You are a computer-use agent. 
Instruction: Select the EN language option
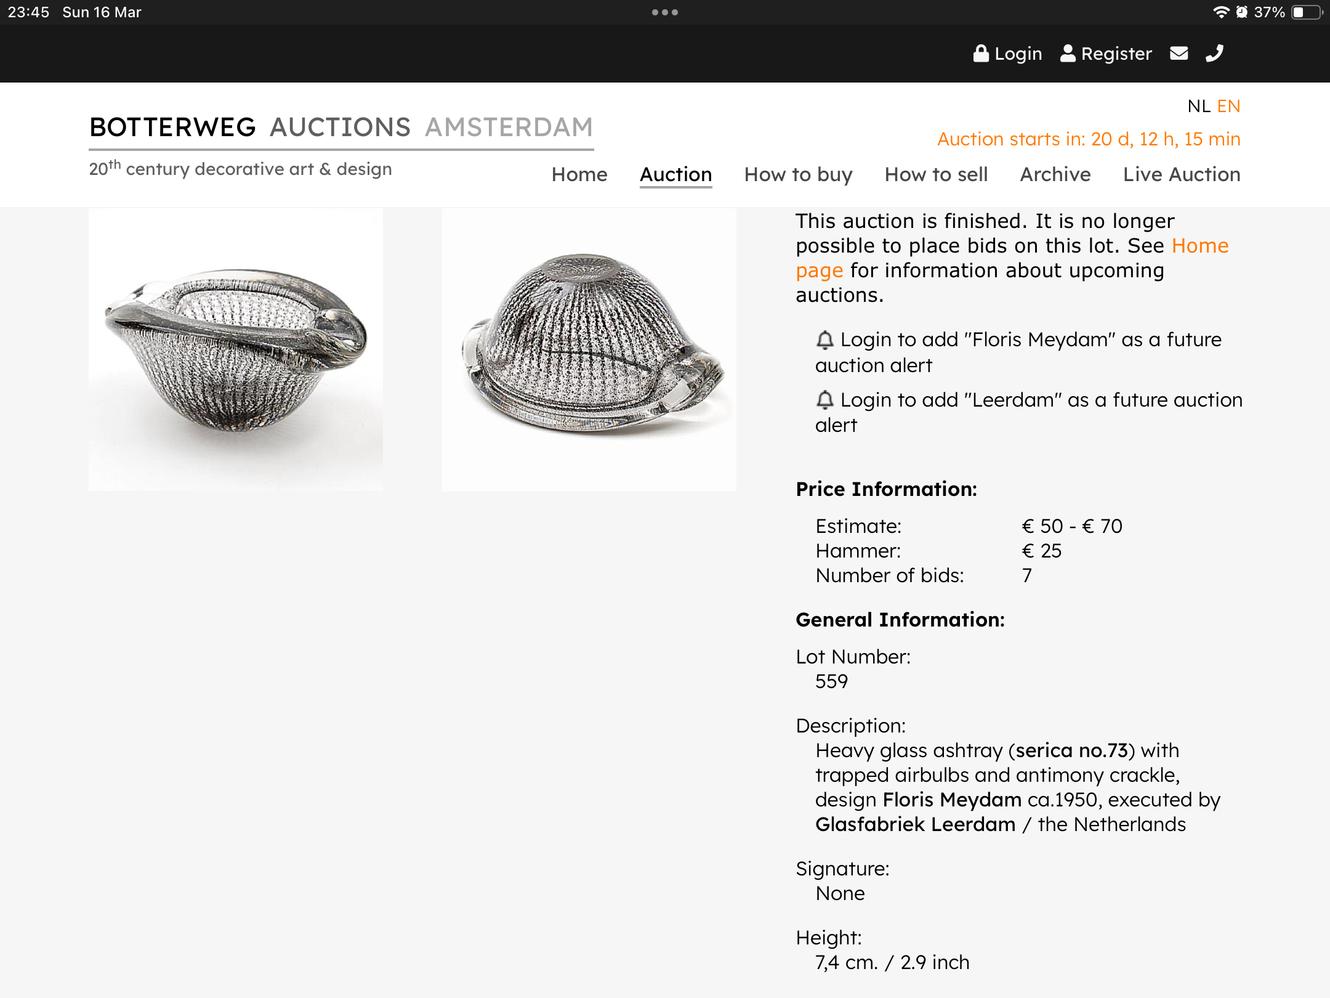(1228, 107)
